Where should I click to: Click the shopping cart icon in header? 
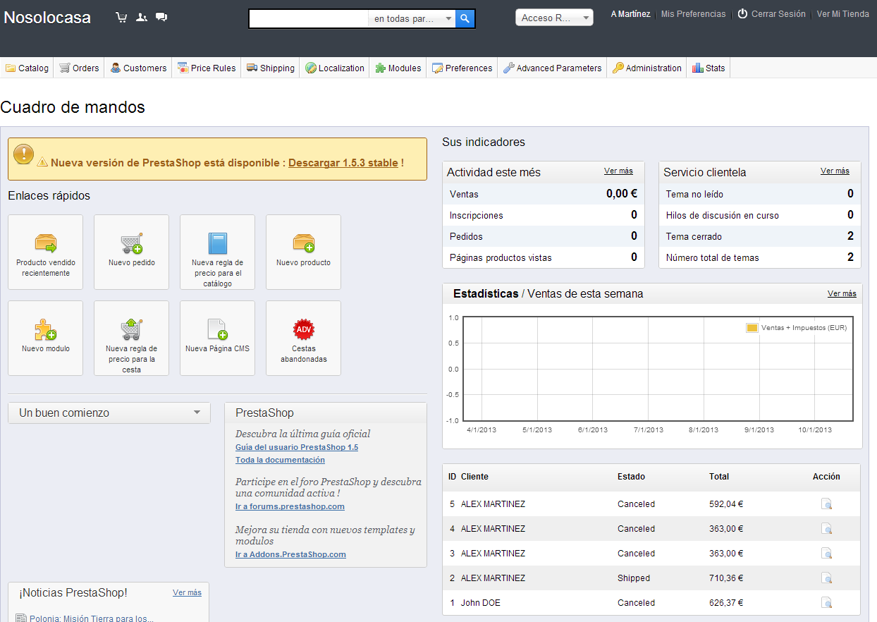(x=121, y=18)
